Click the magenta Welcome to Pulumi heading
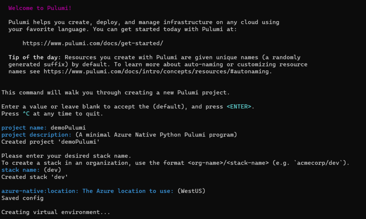Viewport: 366px width, 219px height. coord(40,8)
